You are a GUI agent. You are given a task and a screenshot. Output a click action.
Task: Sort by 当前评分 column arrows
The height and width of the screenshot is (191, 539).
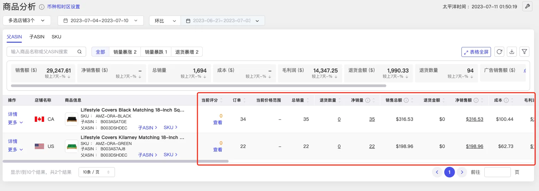pyautogui.click(x=221, y=100)
